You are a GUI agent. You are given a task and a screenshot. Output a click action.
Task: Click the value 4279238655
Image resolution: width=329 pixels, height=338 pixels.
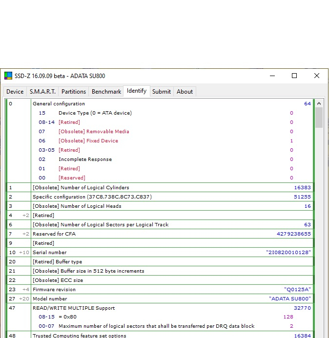coord(294,234)
